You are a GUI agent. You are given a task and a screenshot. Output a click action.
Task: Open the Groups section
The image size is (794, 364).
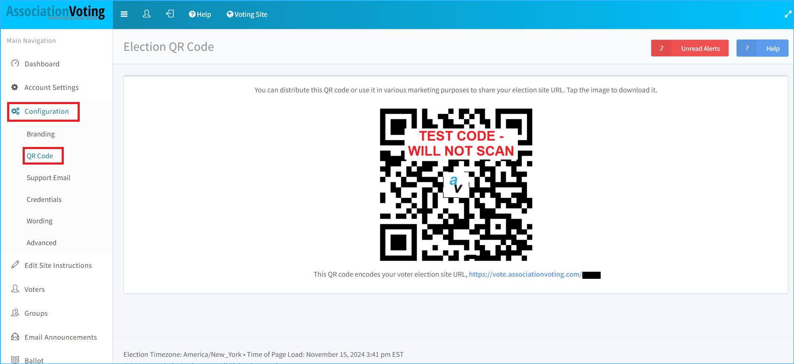36,313
